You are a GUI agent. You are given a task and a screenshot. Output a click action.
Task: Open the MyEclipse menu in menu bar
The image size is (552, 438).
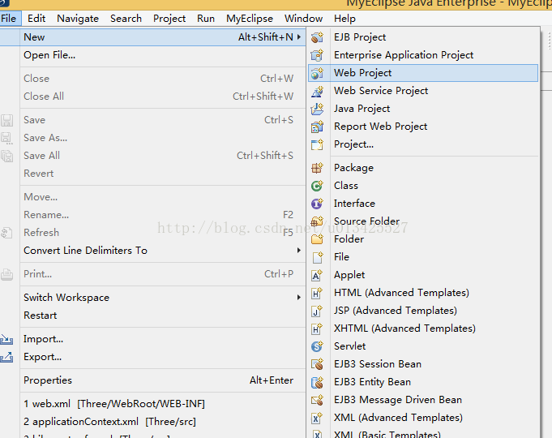point(249,18)
